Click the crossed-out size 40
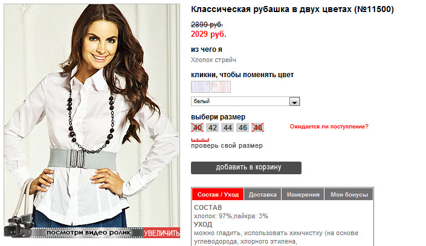 pyautogui.click(x=197, y=127)
